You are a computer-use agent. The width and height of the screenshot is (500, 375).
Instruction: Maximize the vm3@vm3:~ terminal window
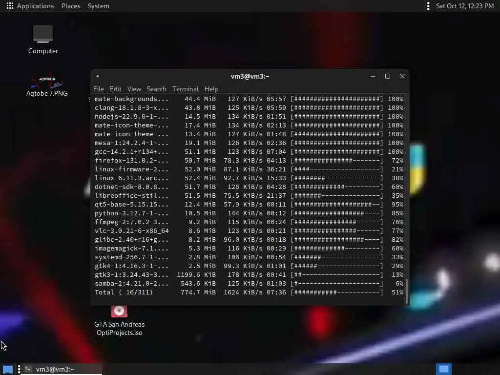[x=387, y=76]
